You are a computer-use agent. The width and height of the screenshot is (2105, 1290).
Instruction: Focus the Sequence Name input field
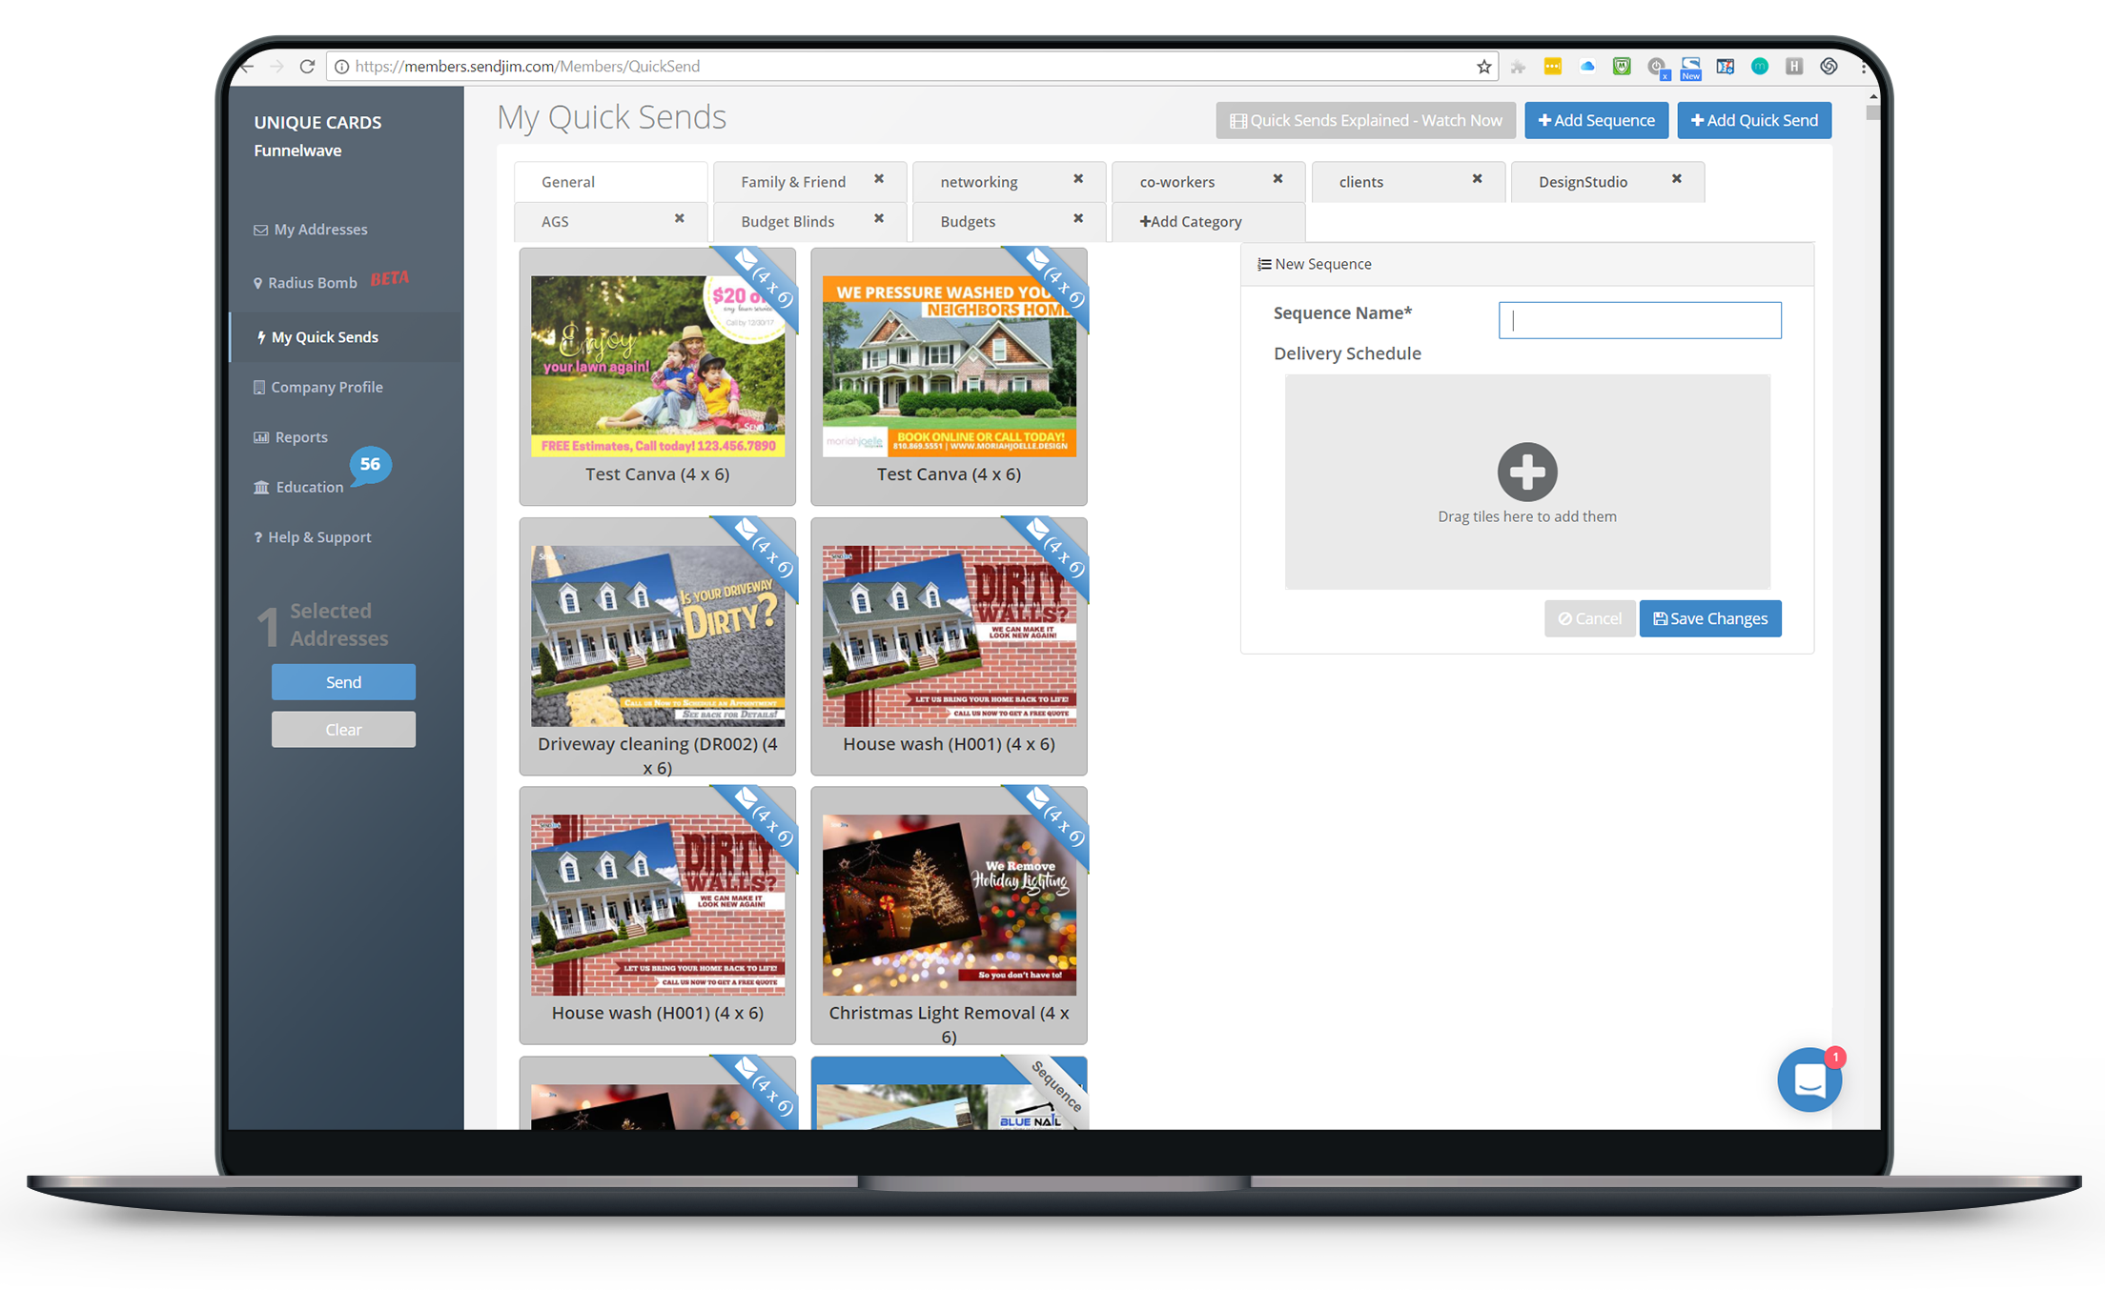[x=1640, y=320]
